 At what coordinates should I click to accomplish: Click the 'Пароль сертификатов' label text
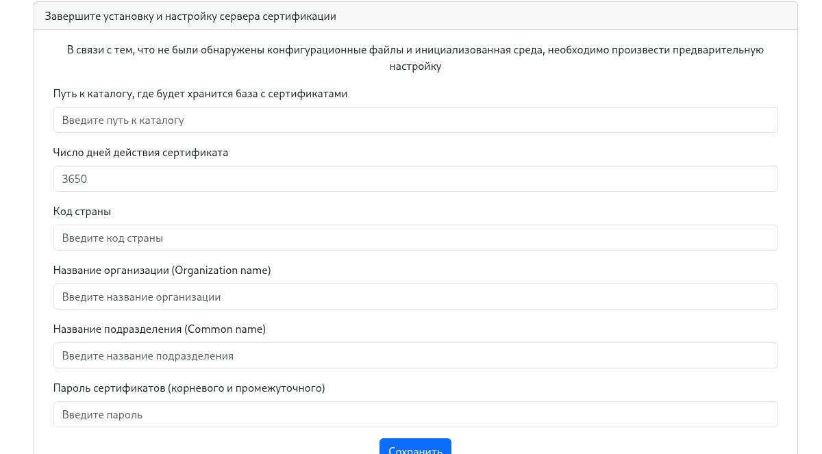point(188,388)
